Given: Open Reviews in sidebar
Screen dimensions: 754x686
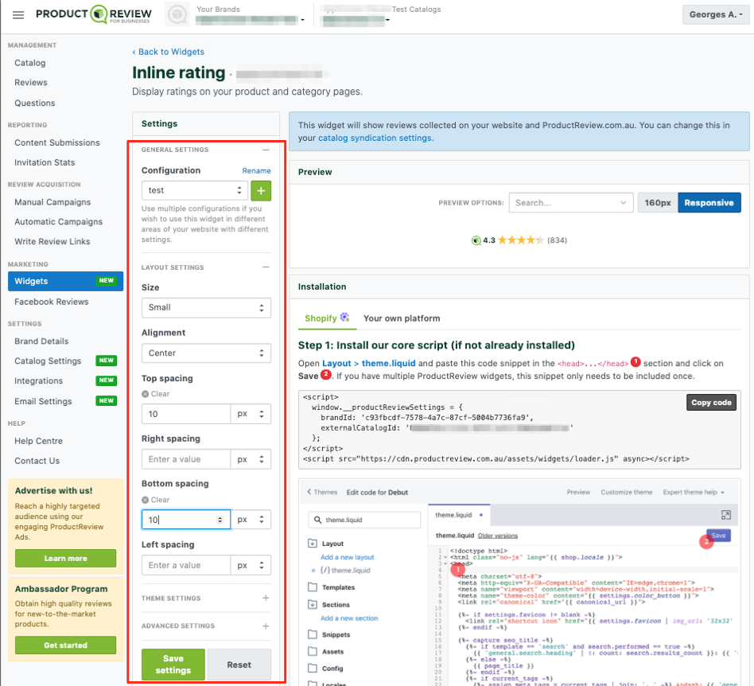Looking at the screenshot, I should pos(31,83).
